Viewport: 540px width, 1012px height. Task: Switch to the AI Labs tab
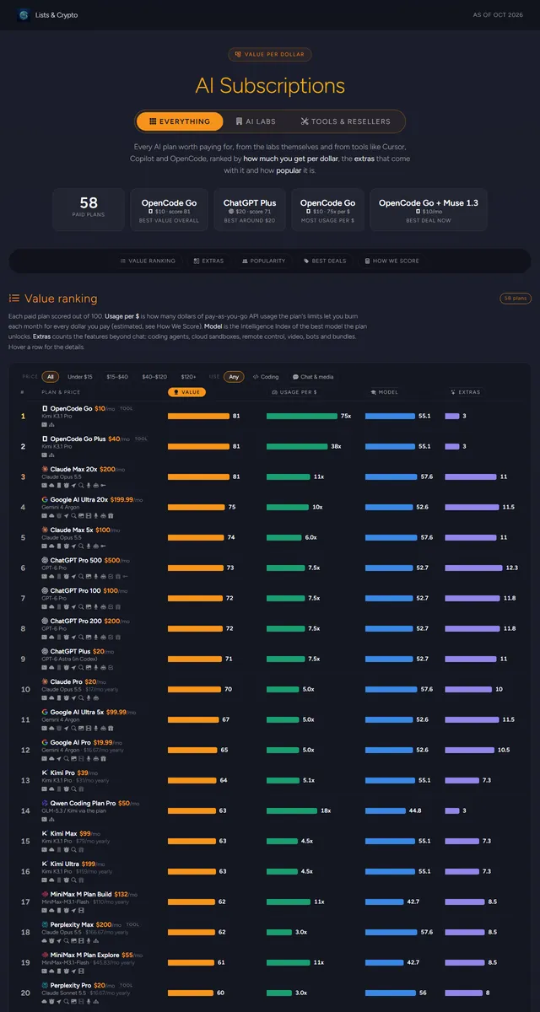(256, 121)
